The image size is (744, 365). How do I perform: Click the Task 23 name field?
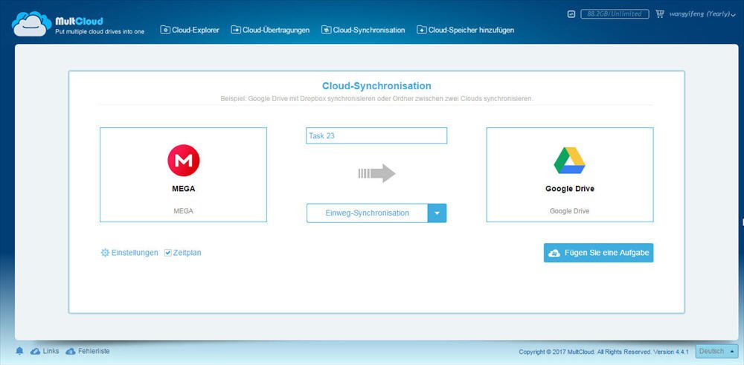coord(376,135)
